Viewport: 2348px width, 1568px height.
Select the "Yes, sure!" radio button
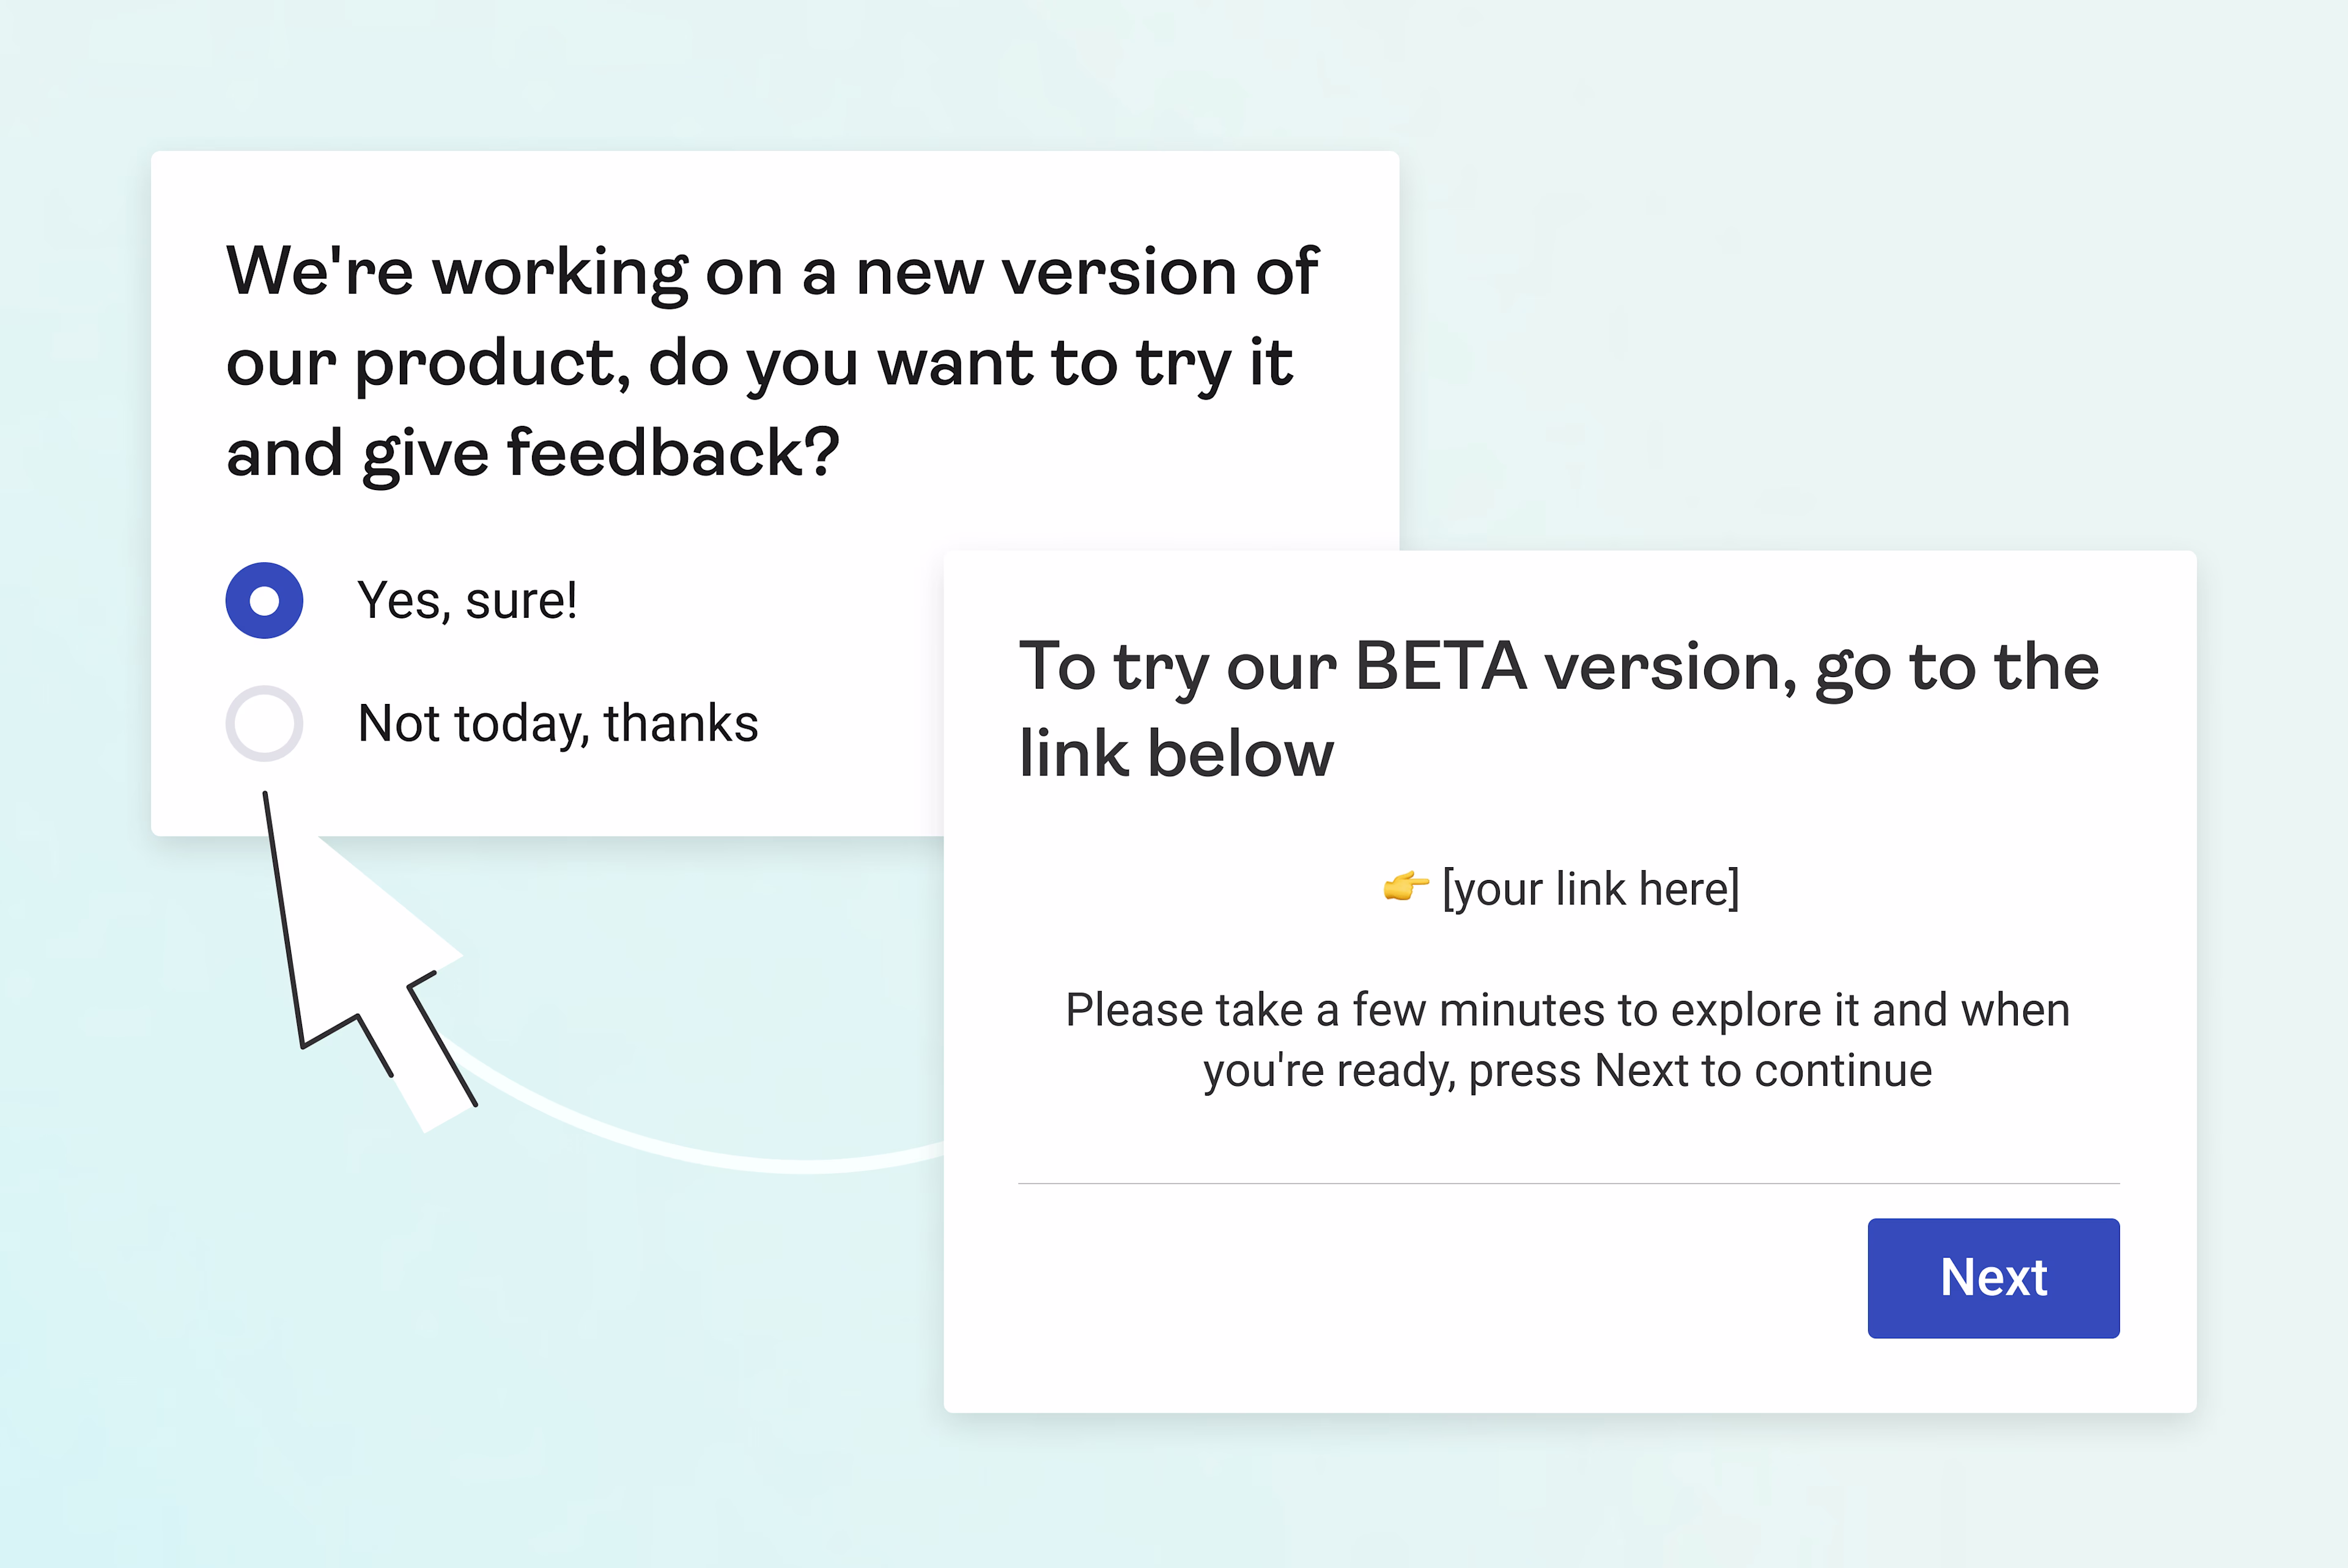tap(264, 600)
